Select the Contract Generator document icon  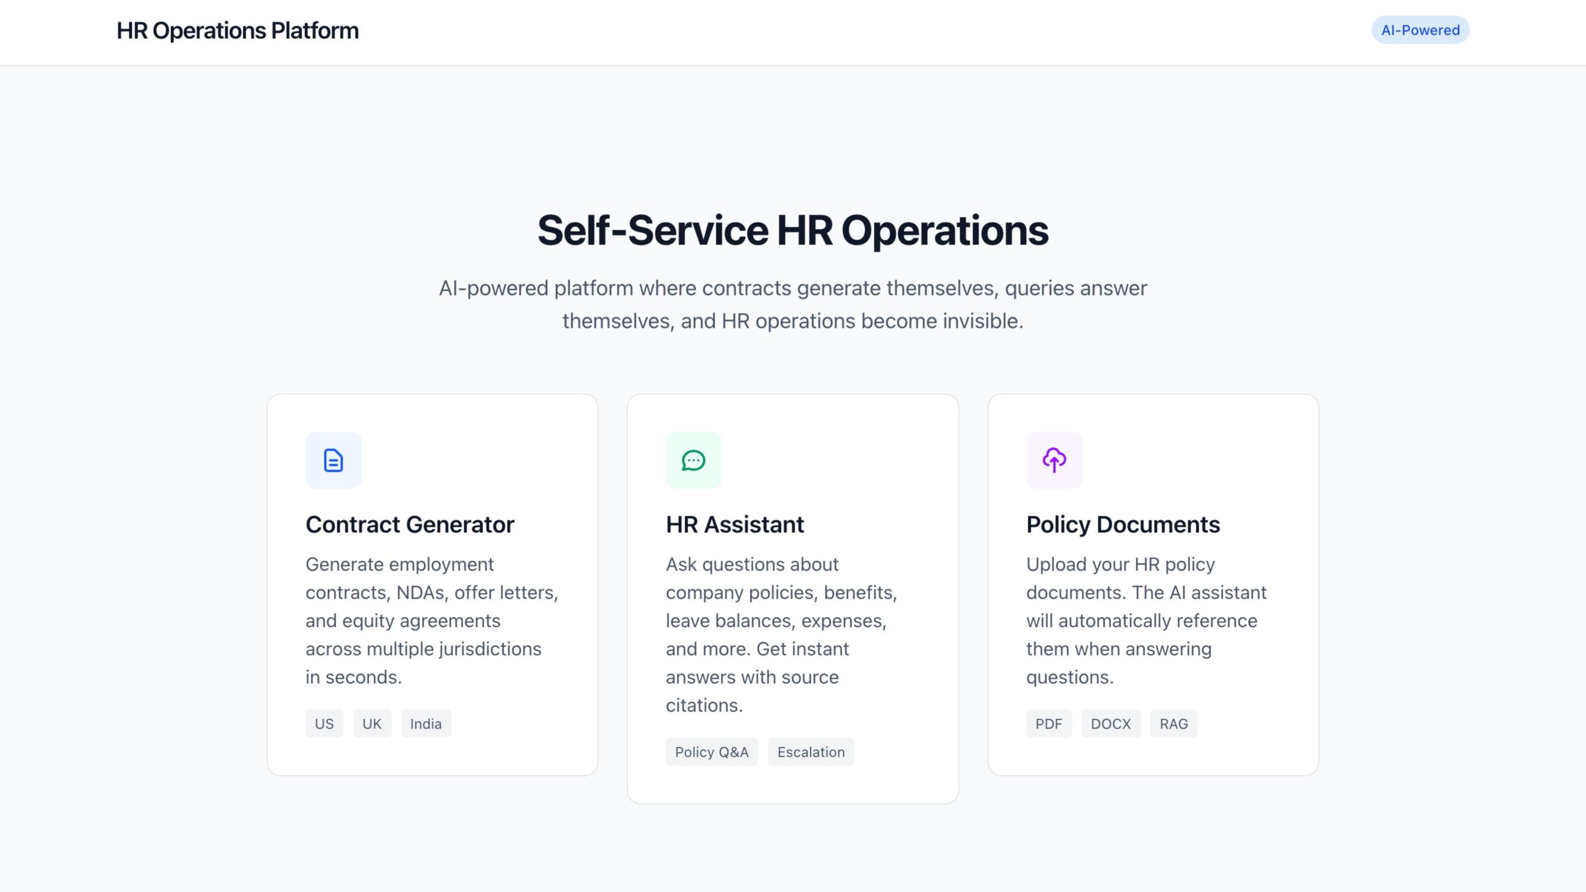[x=333, y=460]
